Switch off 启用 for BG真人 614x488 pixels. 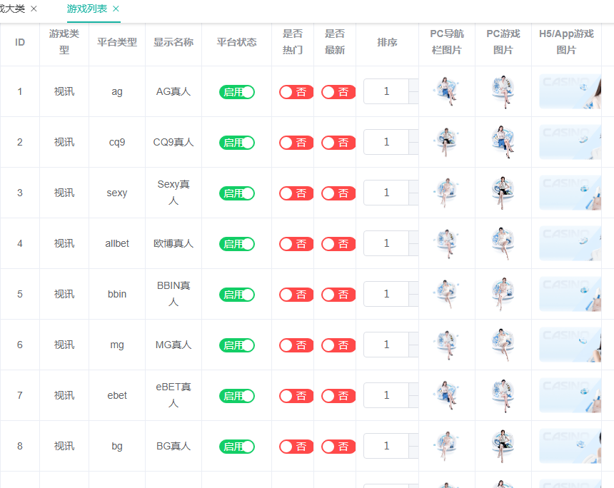(237, 447)
